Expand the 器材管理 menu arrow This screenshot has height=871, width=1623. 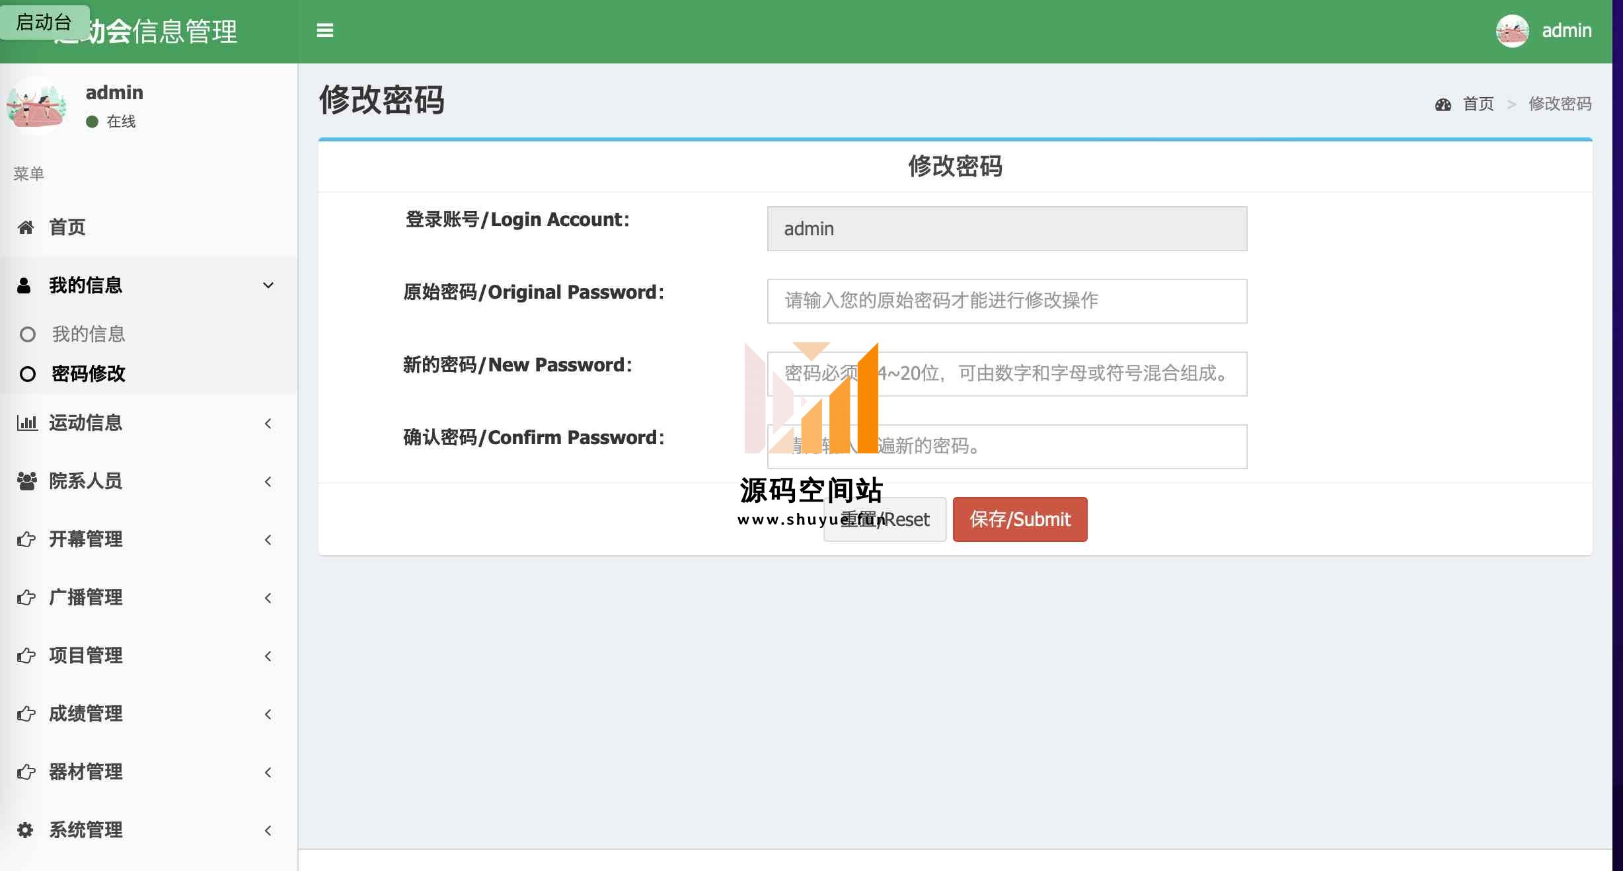click(x=268, y=773)
